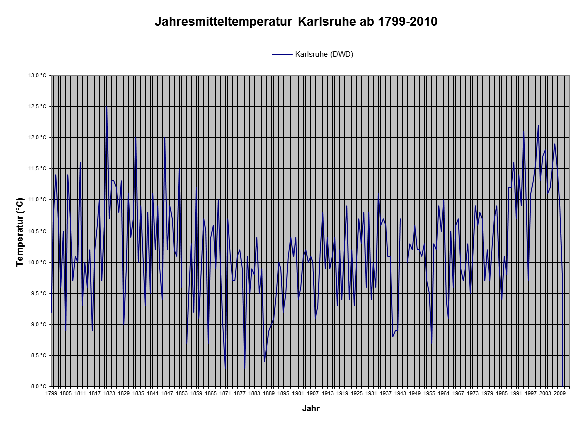Click the bottom-left corner of the plot area

tap(51, 386)
